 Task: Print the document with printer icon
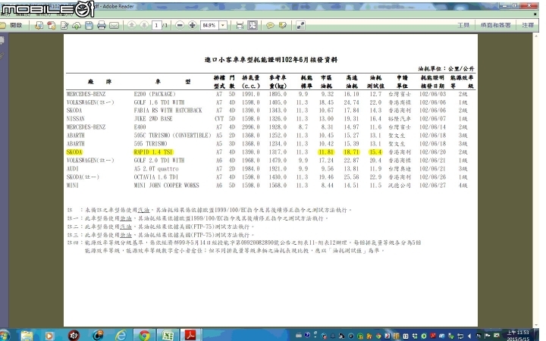102,25
